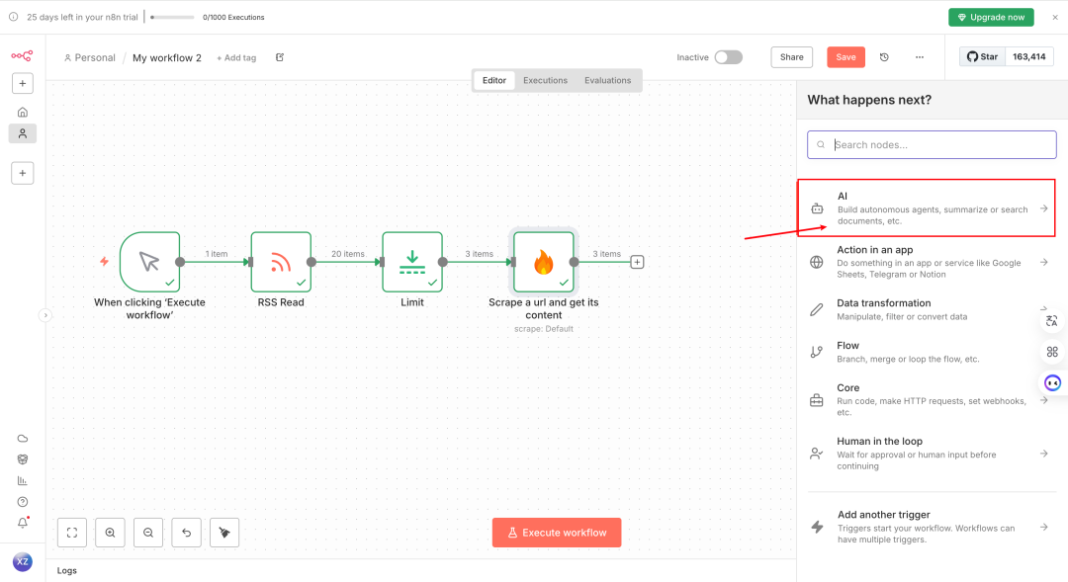Switch to the Executions tab
The width and height of the screenshot is (1068, 582).
click(x=545, y=80)
